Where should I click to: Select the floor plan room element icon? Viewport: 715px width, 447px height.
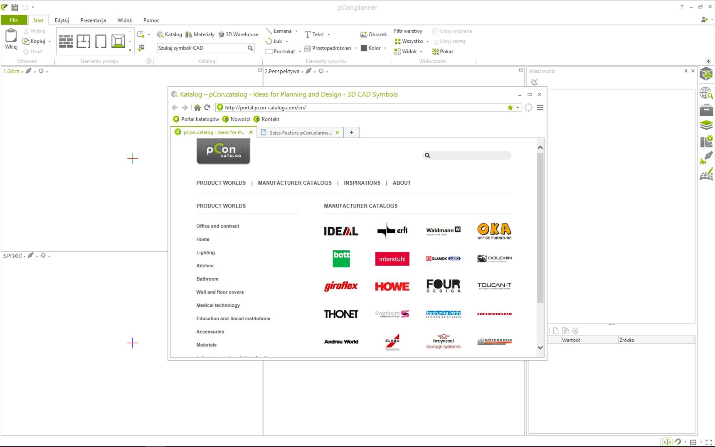(83, 41)
